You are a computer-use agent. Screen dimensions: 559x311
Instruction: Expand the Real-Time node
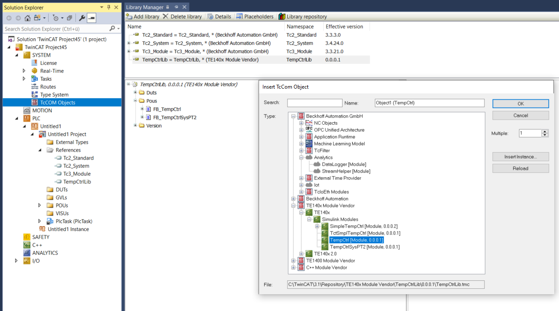click(25, 71)
